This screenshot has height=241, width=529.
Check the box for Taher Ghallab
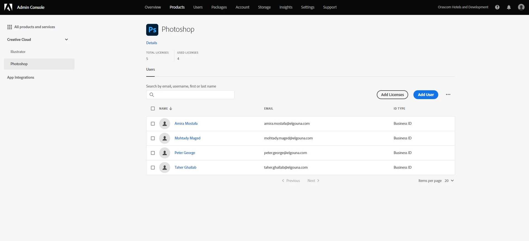[x=153, y=168]
